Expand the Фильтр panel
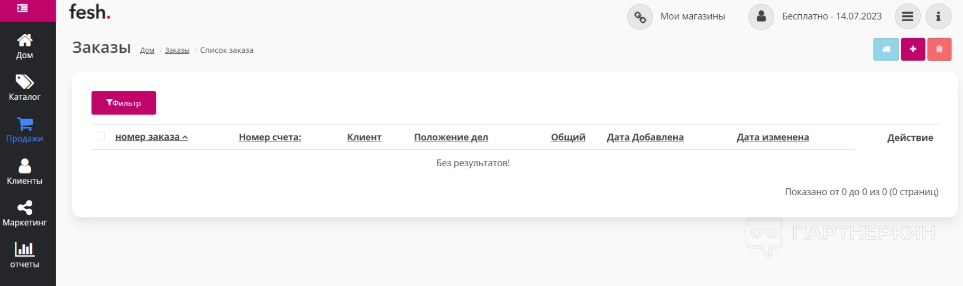The height and width of the screenshot is (286, 963). click(124, 103)
